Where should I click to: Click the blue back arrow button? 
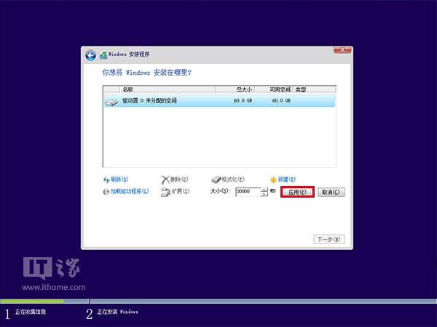tap(90, 55)
